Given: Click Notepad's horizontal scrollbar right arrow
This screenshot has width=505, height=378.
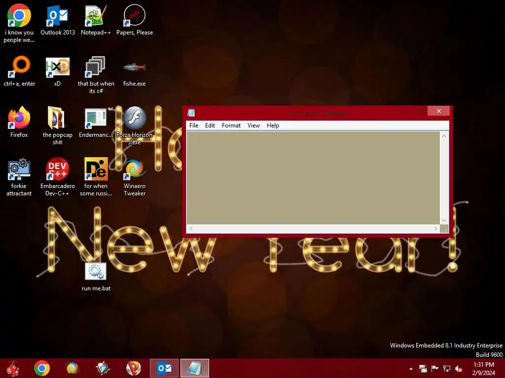Looking at the screenshot, I should [435, 228].
